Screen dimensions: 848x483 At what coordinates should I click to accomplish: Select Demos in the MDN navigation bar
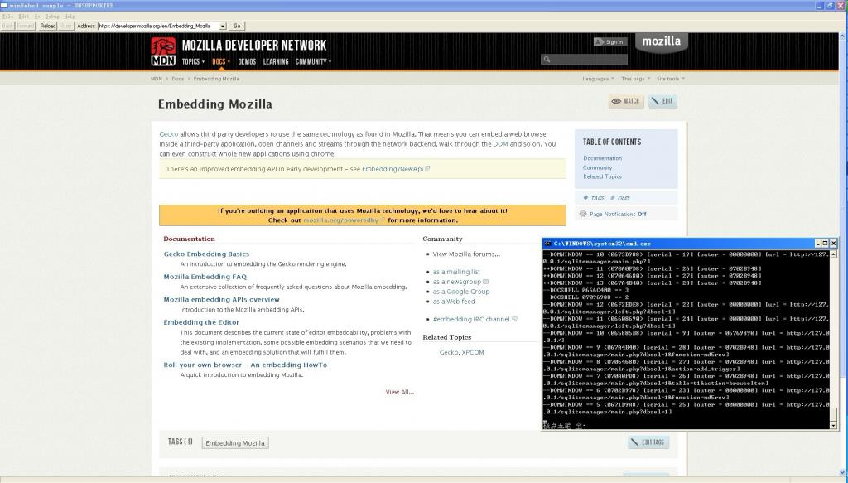247,60
